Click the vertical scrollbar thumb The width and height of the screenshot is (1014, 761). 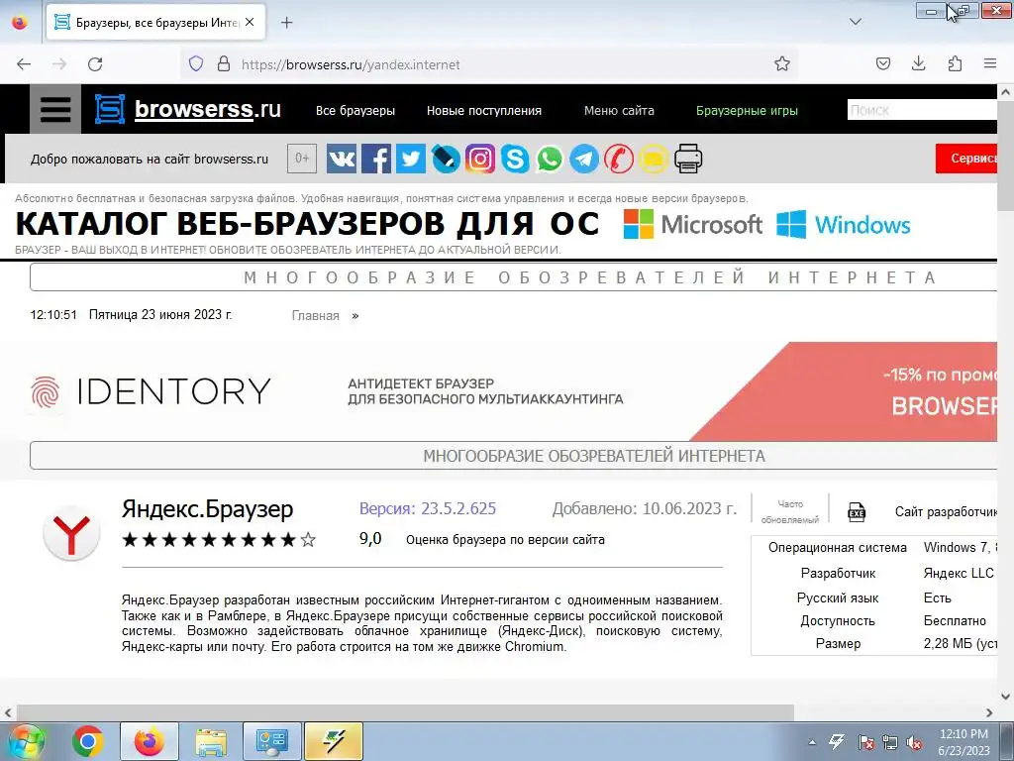(x=1006, y=156)
